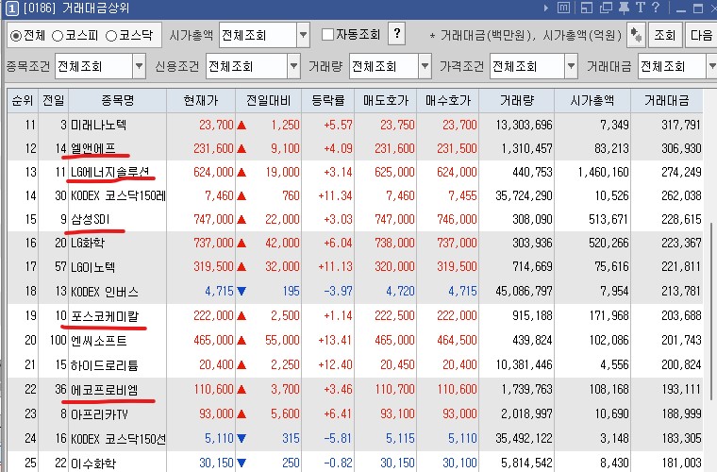Click the 거래대금 table column header

point(667,100)
